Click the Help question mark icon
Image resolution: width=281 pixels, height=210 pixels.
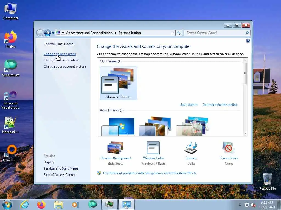click(x=248, y=41)
